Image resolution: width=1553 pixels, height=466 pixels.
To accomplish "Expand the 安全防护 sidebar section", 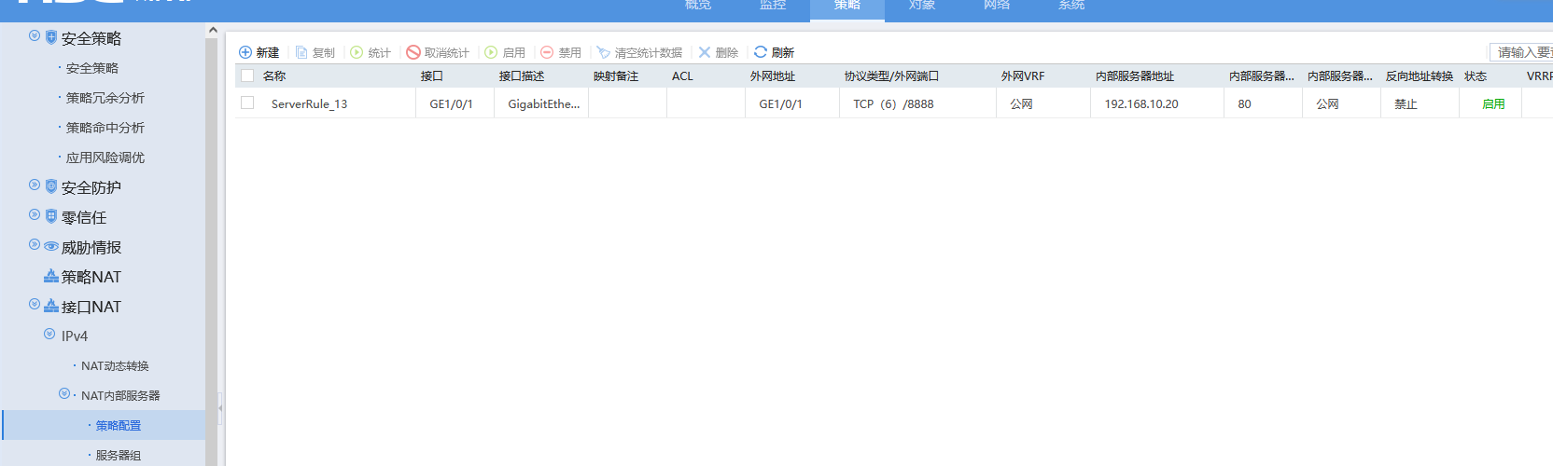I will coord(35,185).
